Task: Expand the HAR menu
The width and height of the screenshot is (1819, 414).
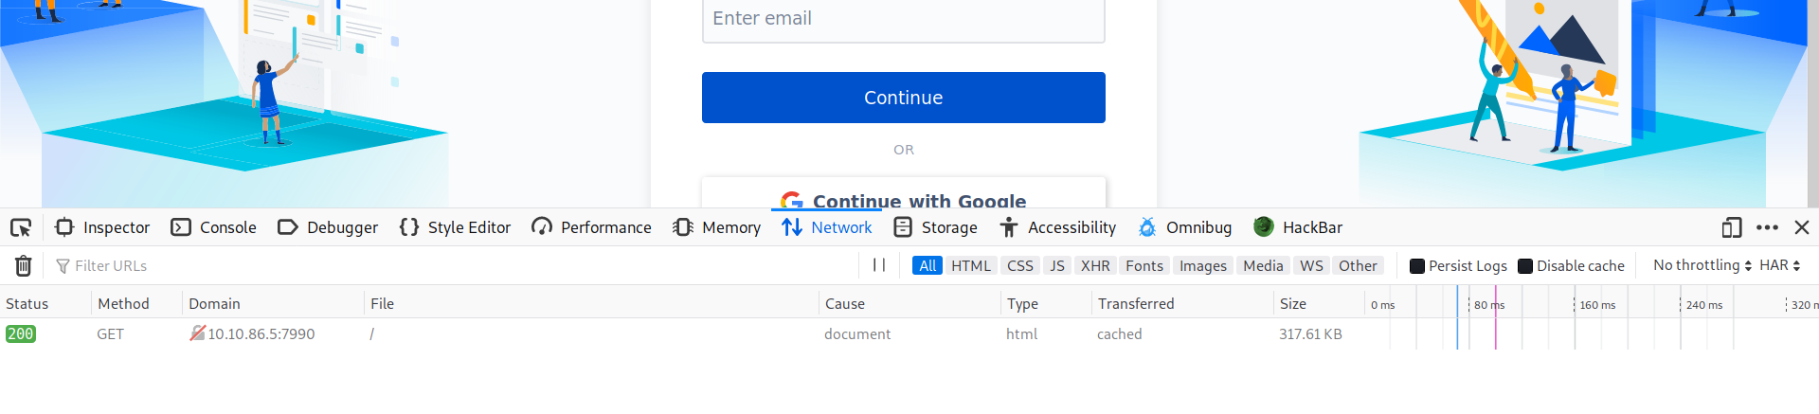Action: click(1780, 265)
